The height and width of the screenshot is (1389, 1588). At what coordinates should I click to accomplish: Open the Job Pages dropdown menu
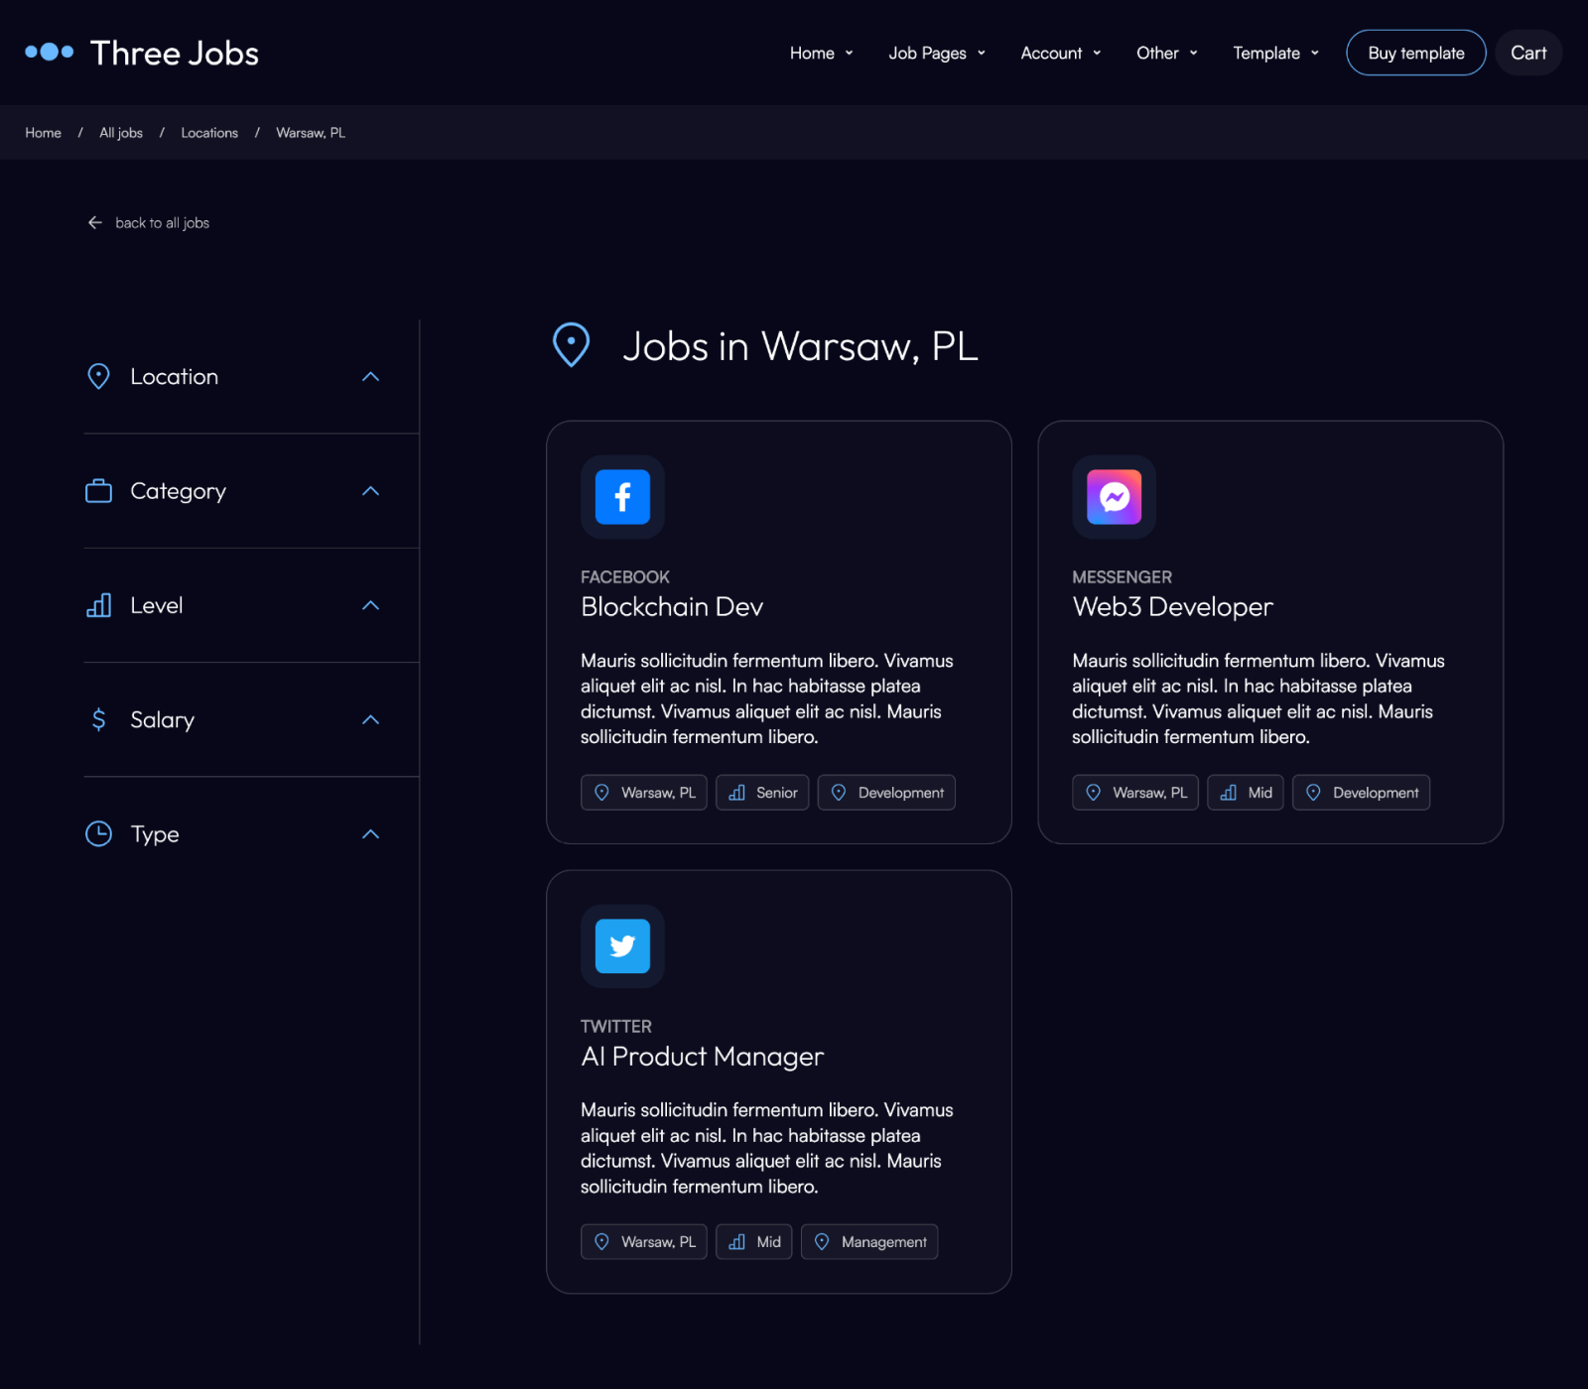coord(937,53)
